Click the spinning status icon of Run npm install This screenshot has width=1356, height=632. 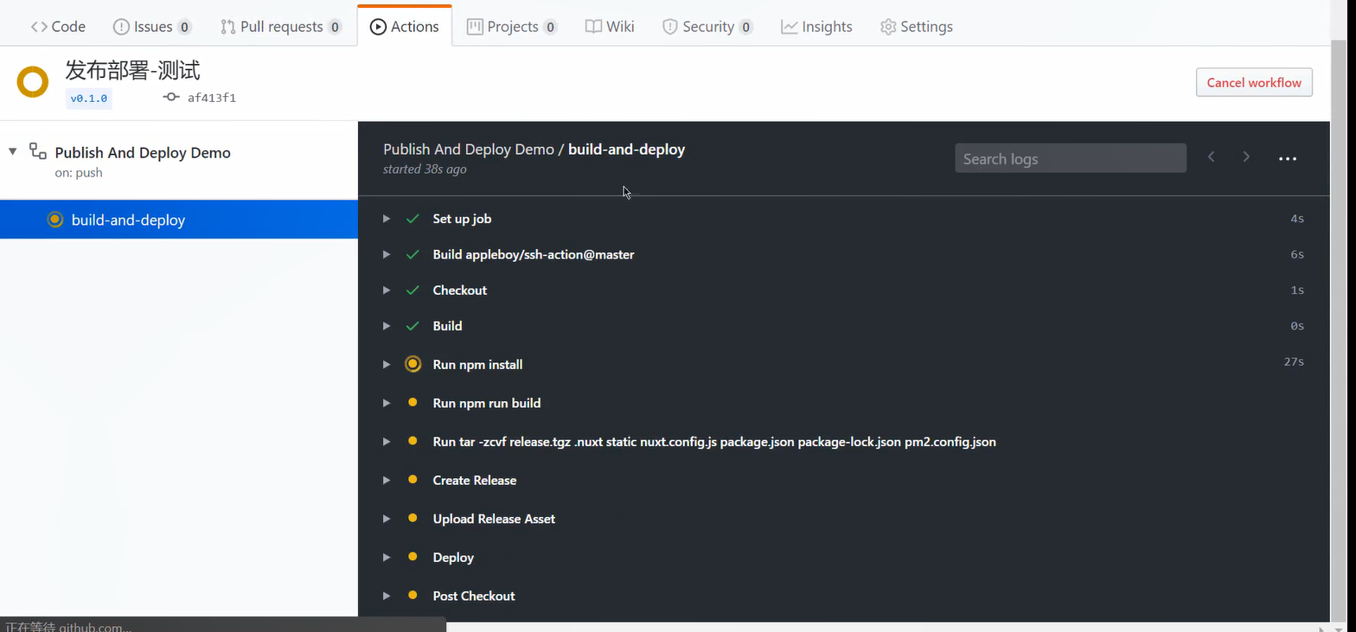413,364
